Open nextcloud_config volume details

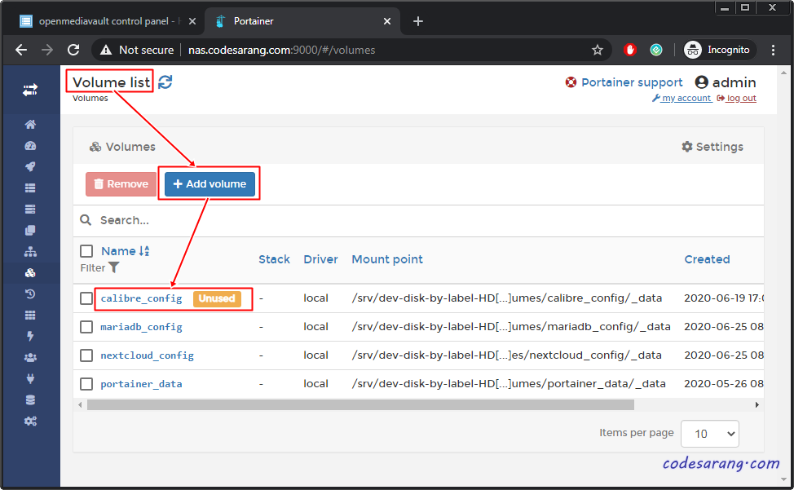[x=147, y=355]
